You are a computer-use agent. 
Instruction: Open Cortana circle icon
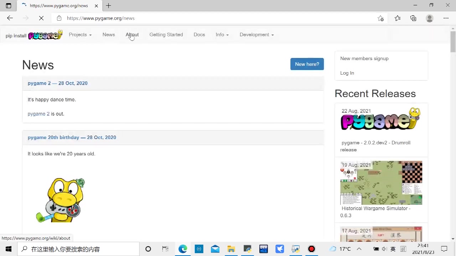tap(148, 249)
